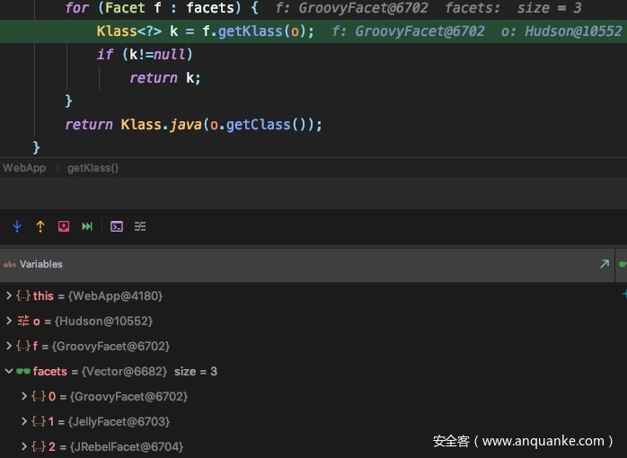Click the Trace Current Stream Chain icon
Image resolution: width=627 pixels, height=458 pixels.
140,226
